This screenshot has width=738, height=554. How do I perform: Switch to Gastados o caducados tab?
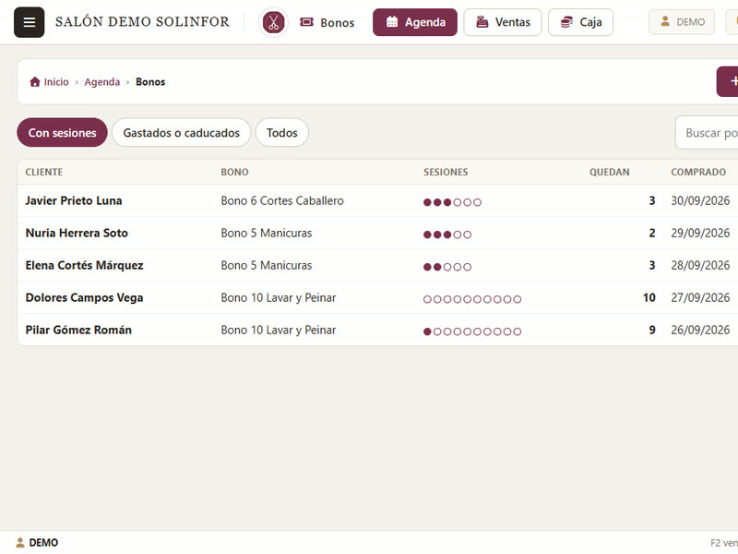[181, 132]
